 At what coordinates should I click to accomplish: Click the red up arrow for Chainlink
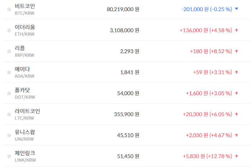(236, 156)
